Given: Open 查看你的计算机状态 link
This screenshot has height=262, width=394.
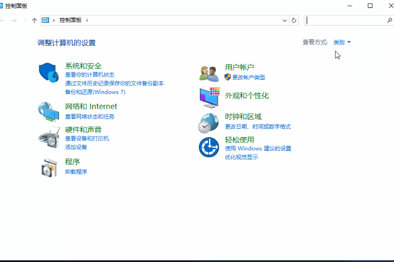Looking at the screenshot, I should coord(90,75).
